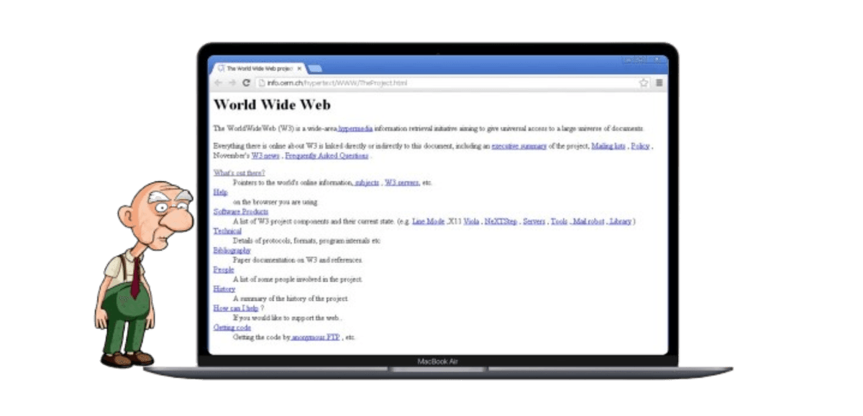Image resolution: width=863 pixels, height=416 pixels.
Task: Open the Mailing lists link
Action: point(608,147)
